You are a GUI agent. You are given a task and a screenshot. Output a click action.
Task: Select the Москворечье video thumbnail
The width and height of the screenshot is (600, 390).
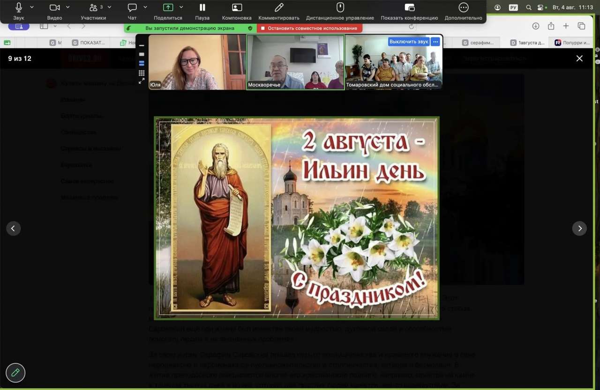[295, 62]
